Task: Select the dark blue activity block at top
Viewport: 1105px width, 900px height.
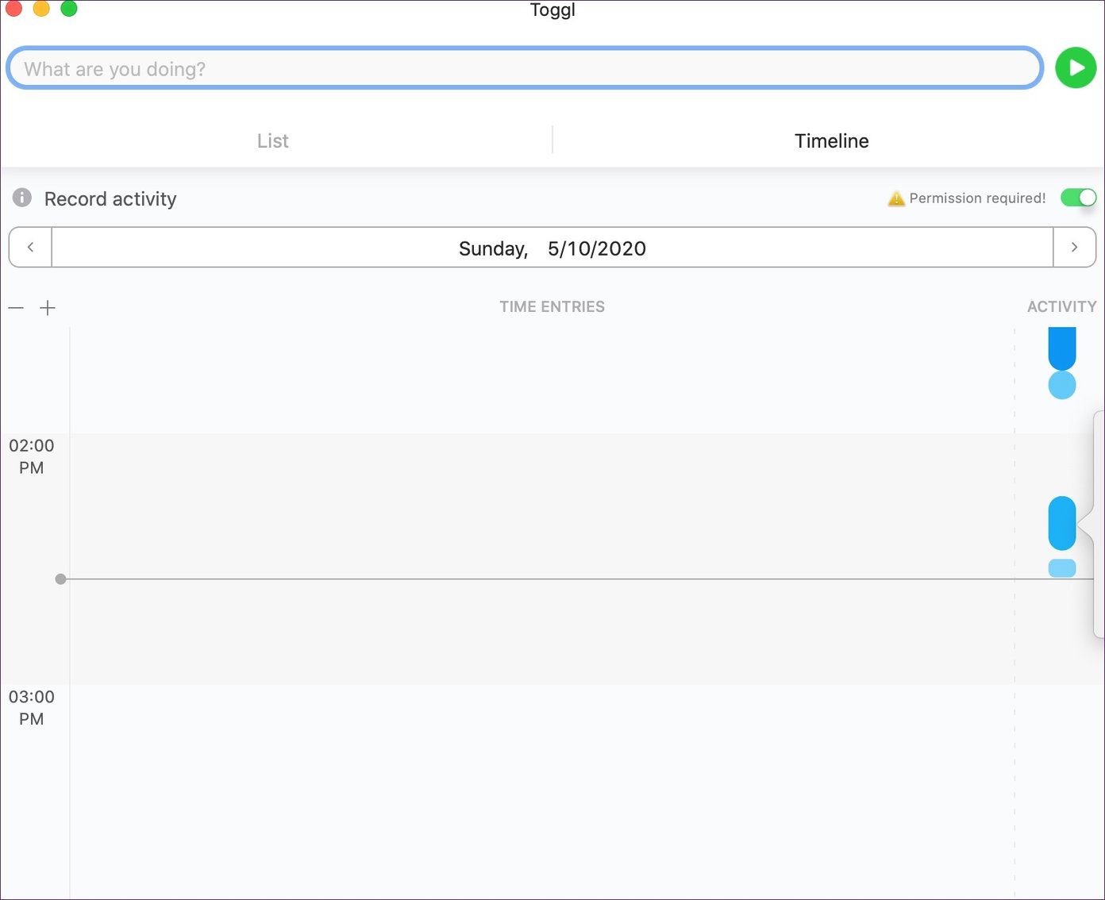Action: pos(1062,348)
